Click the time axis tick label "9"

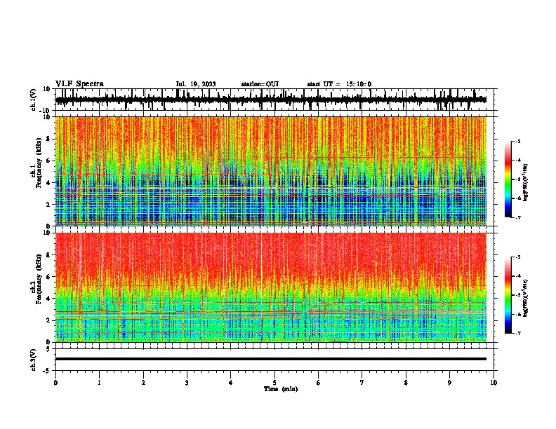tap(449, 383)
